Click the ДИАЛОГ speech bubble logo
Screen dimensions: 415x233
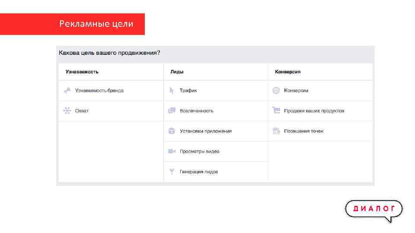click(374, 209)
